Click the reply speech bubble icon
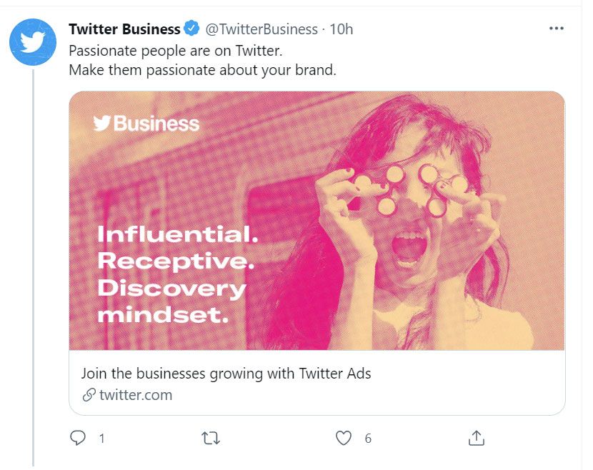The image size is (593, 470). coord(77,438)
